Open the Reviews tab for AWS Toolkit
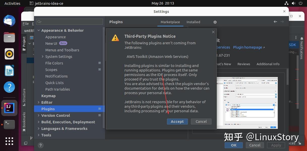The image size is (307, 151). [x=244, y=64]
